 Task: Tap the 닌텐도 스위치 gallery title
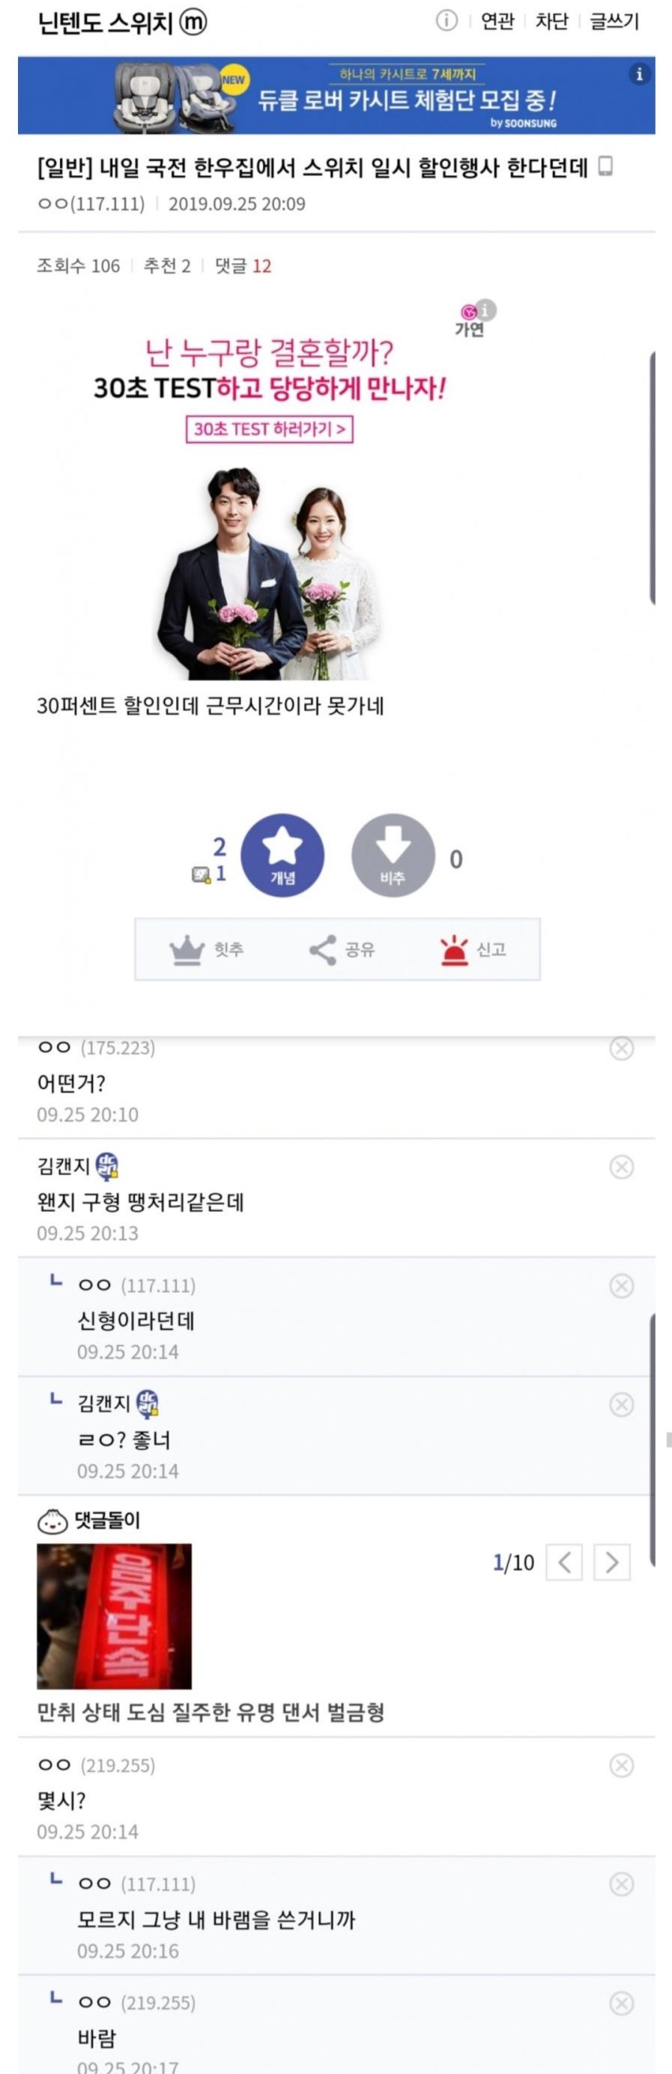click(x=106, y=23)
